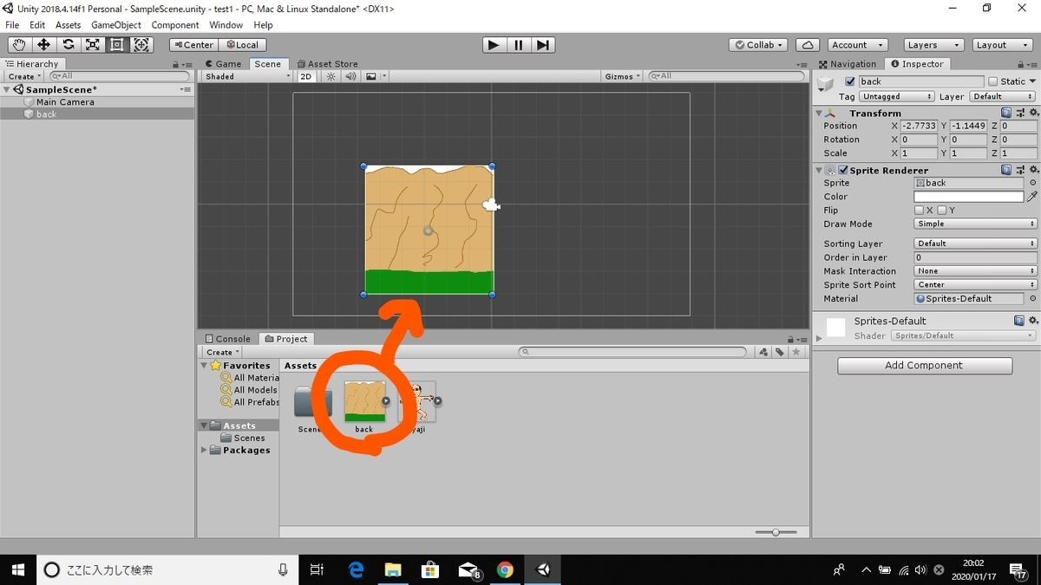Toggle scene lighting sun icon

tap(331, 76)
